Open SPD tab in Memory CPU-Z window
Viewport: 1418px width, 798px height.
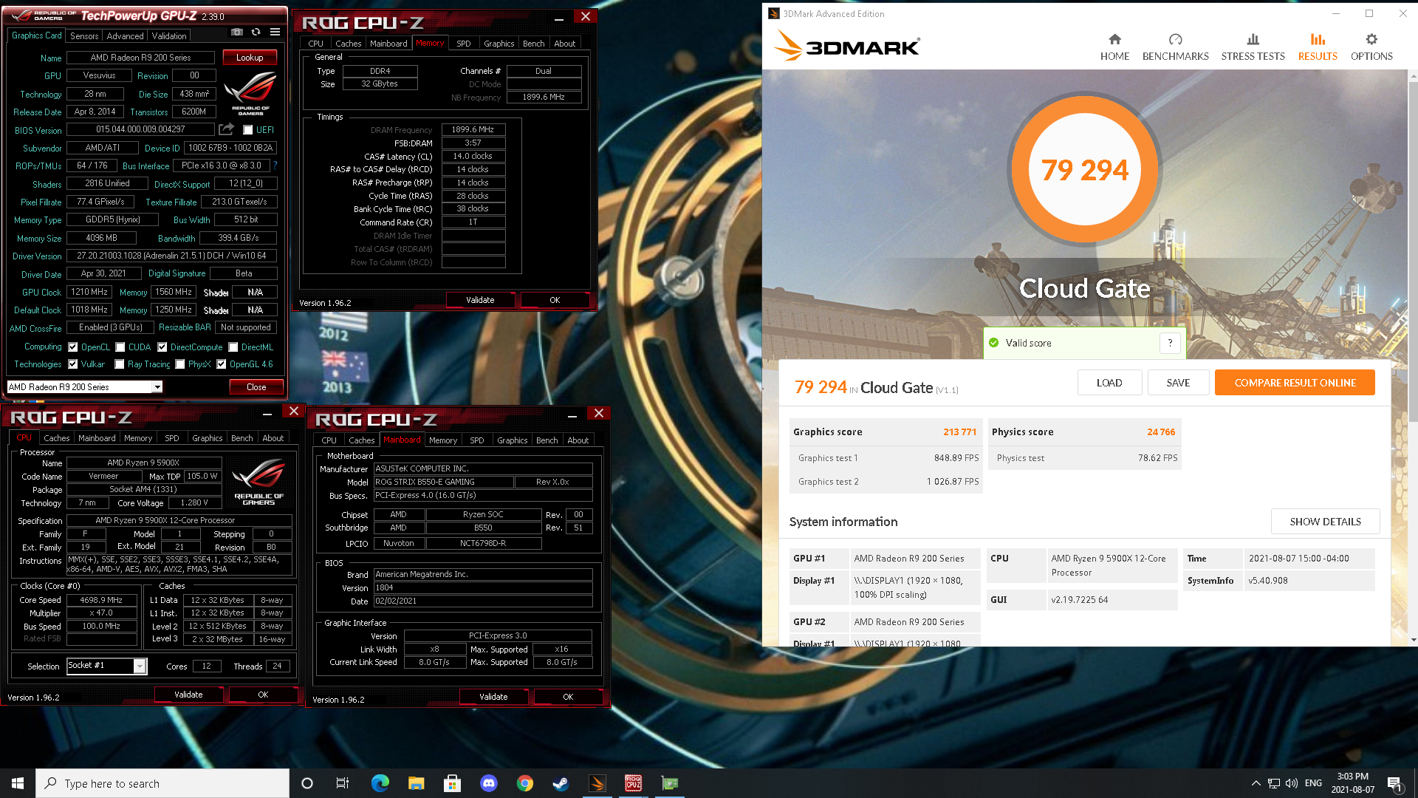point(464,44)
